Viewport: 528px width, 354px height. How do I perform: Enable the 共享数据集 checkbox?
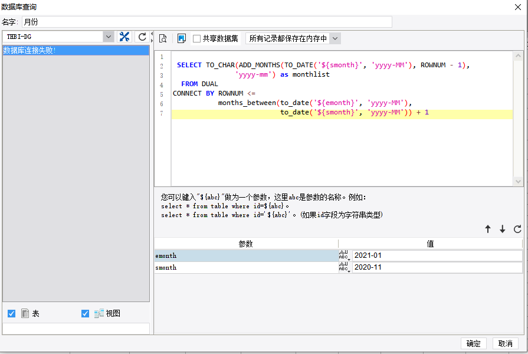coord(196,39)
